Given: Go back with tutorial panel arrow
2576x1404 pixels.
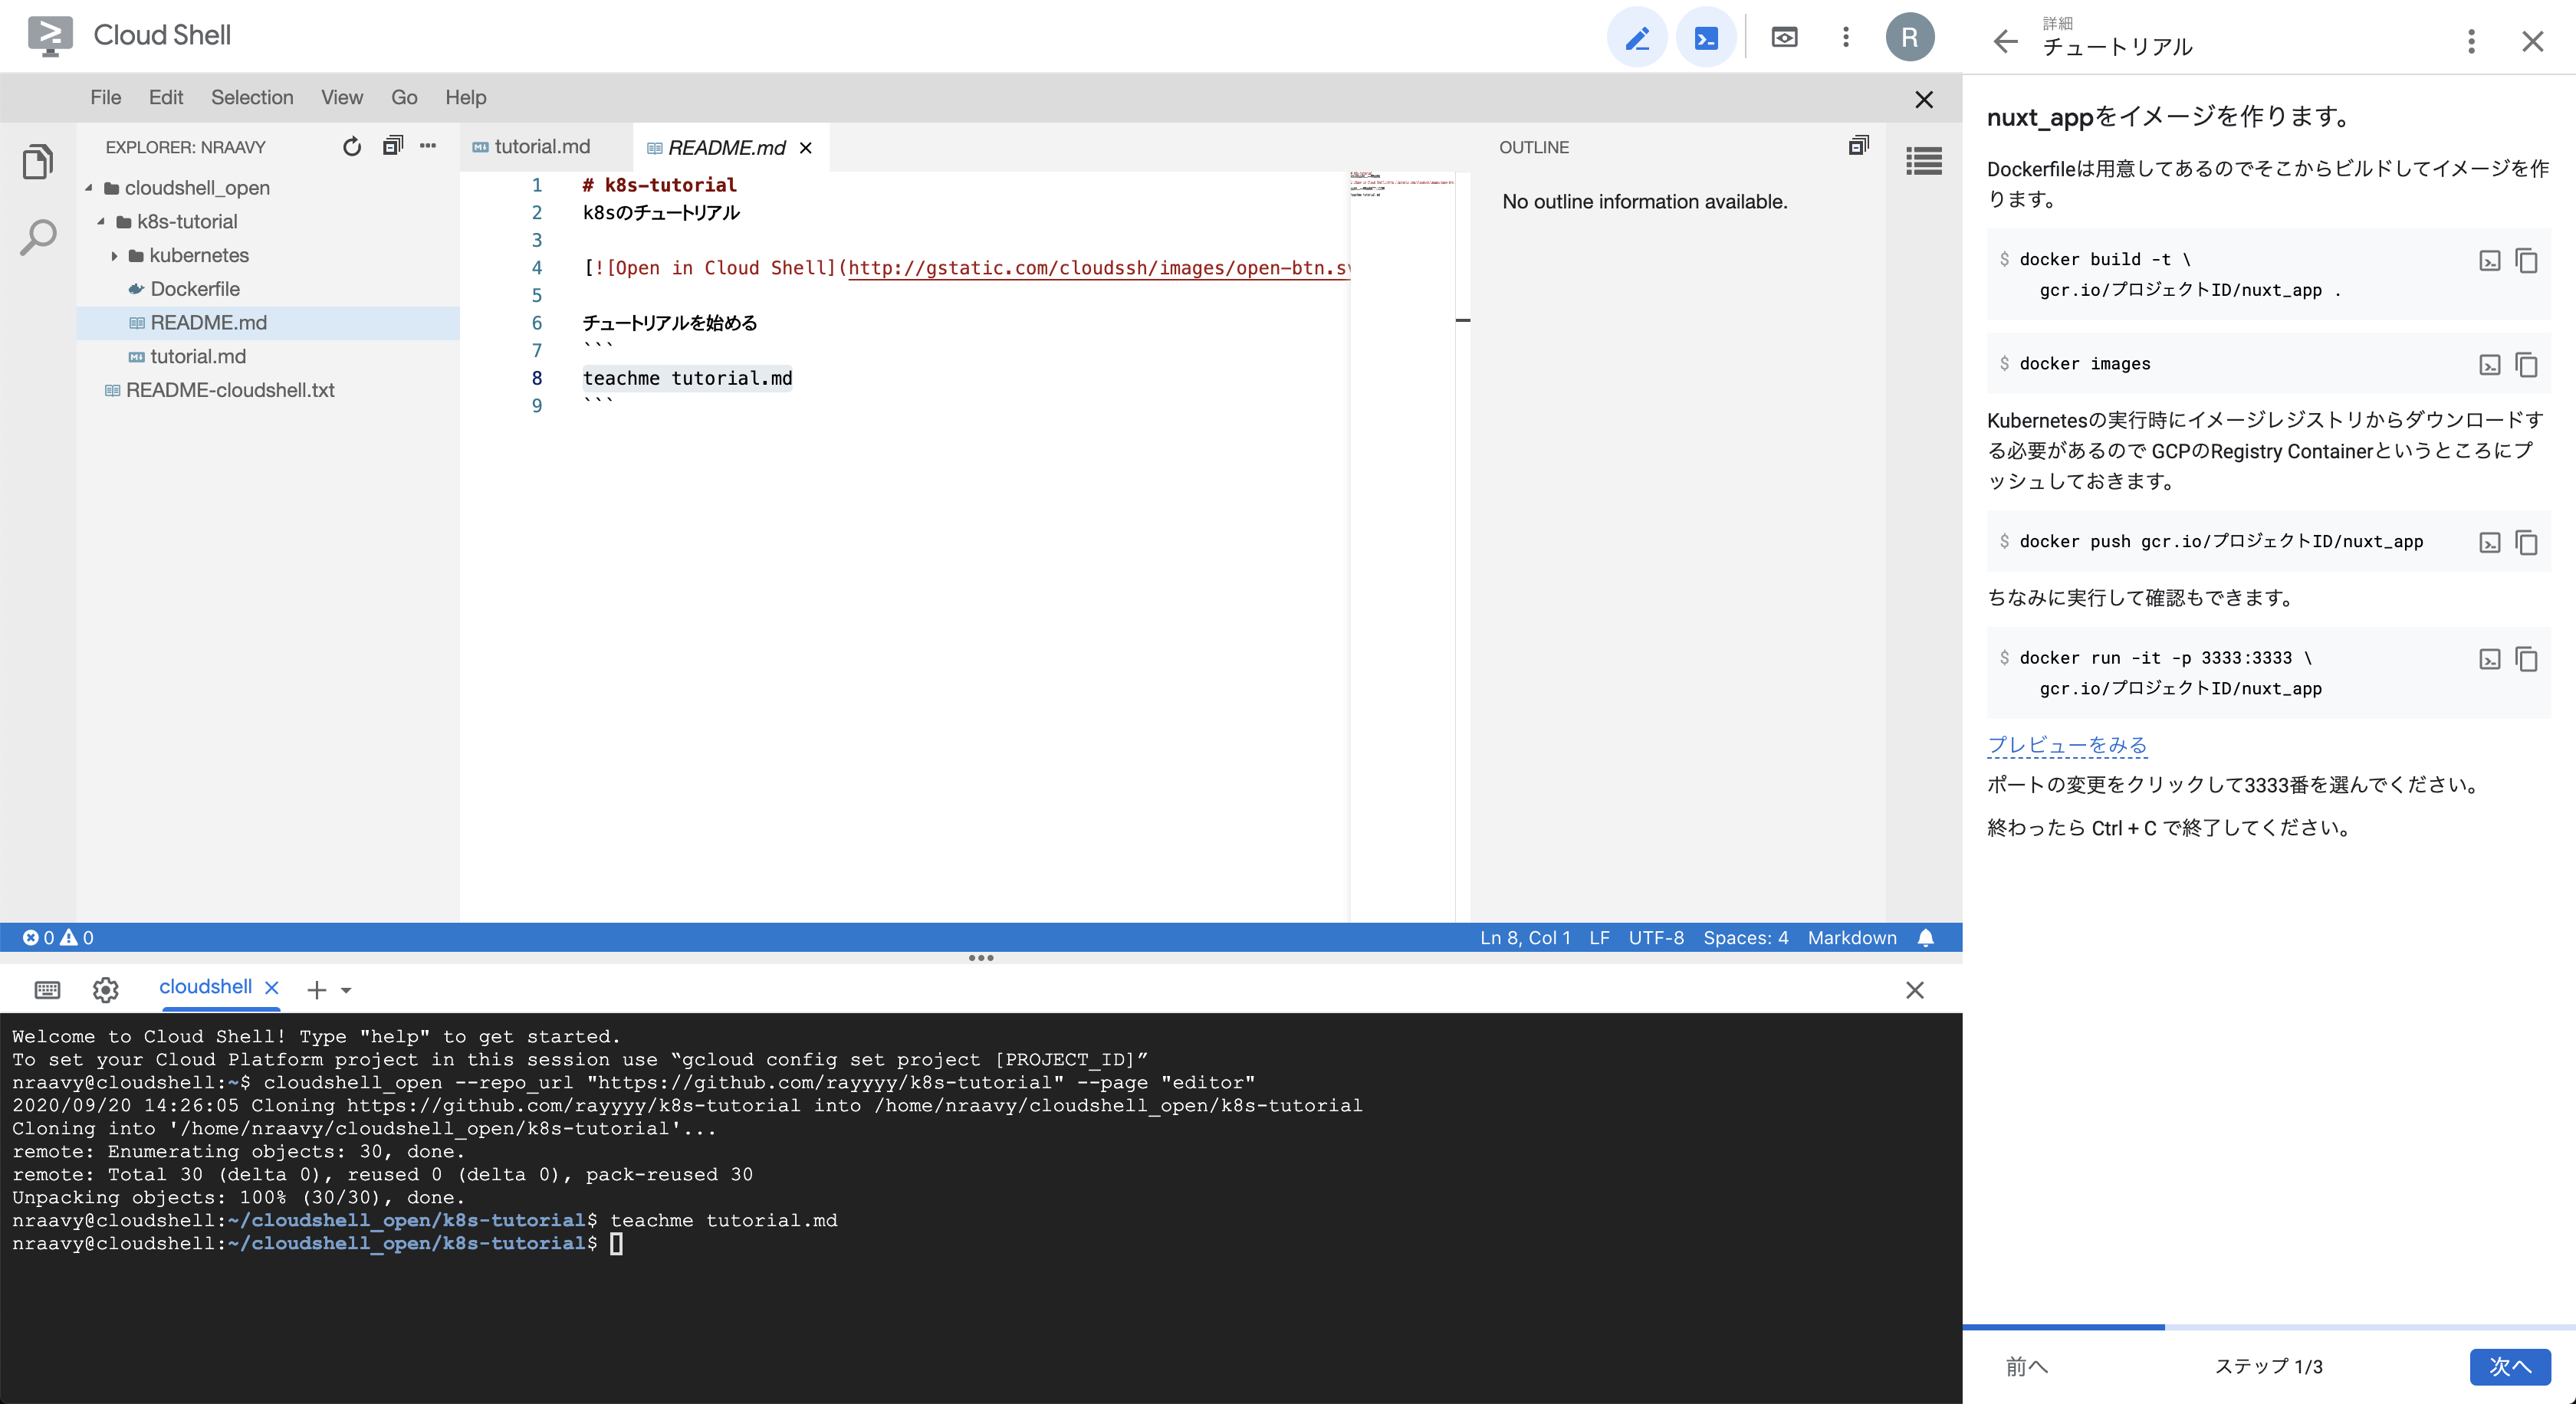Looking at the screenshot, I should pos(2005,41).
